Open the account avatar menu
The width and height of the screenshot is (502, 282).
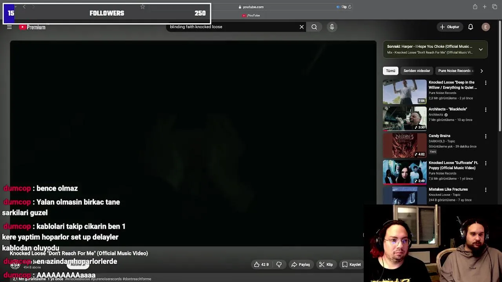click(x=486, y=27)
